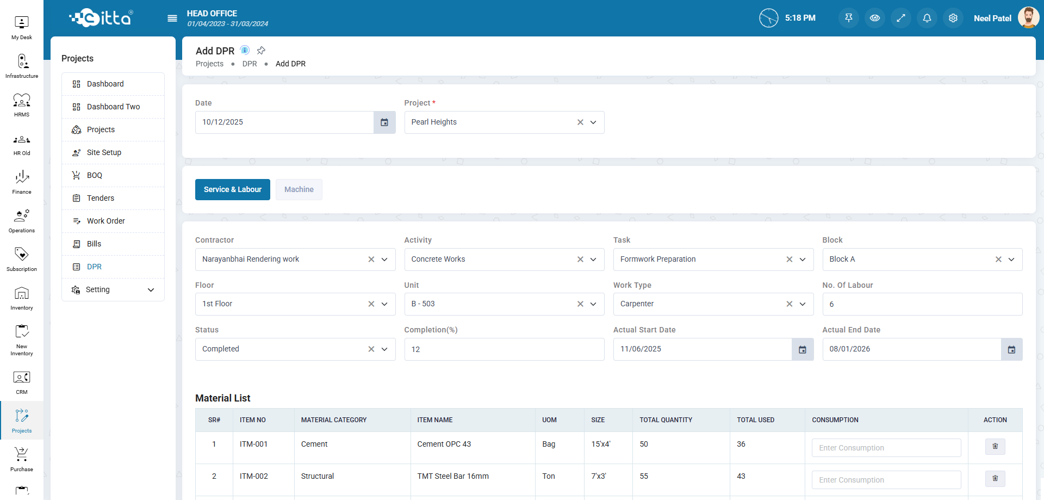Delete Cement OPC 43 row
The width and height of the screenshot is (1044, 500).
(x=995, y=447)
